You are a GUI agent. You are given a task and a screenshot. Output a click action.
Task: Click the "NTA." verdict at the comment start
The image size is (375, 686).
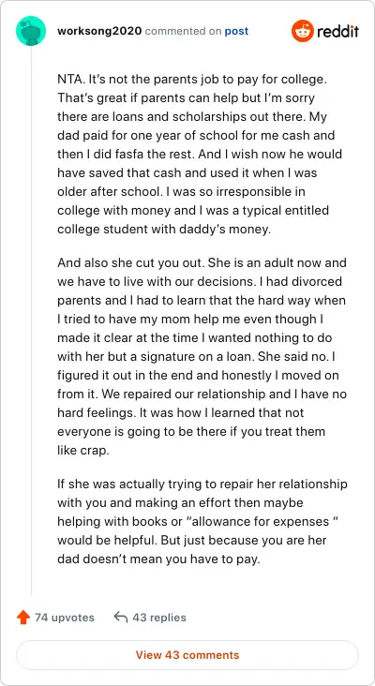[70, 80]
